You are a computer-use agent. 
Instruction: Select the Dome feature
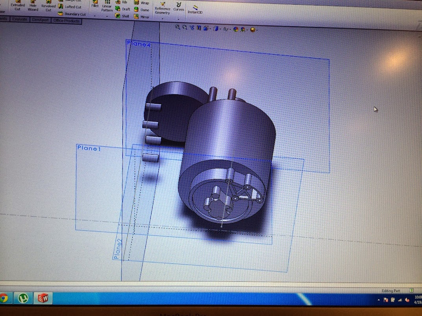142,10
